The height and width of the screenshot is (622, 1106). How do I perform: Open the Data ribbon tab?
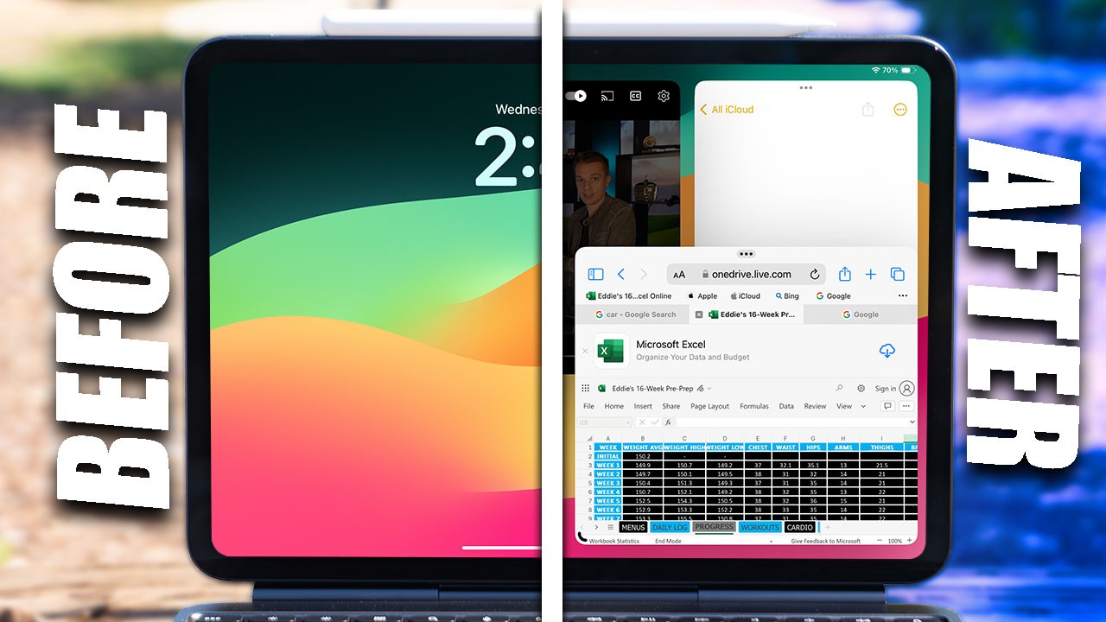pos(786,406)
